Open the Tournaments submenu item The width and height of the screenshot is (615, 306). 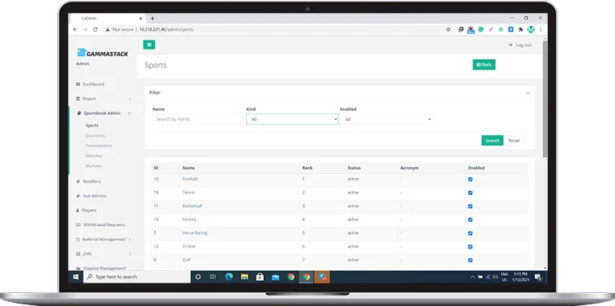click(x=99, y=146)
